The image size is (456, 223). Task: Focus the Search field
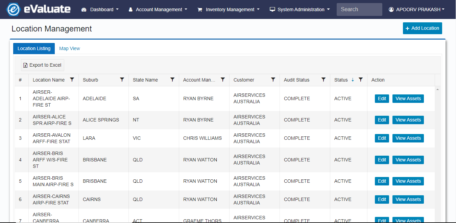pos(359,9)
